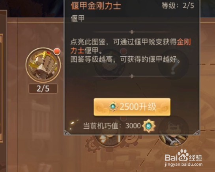Viewport: 215px width, 172px height.
Task: Click the red notification dot on the codex
Action: tap(57, 52)
